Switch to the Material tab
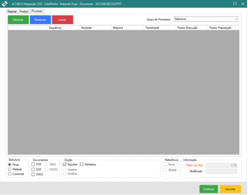The width and height of the screenshot is (248, 195). tap(12, 11)
